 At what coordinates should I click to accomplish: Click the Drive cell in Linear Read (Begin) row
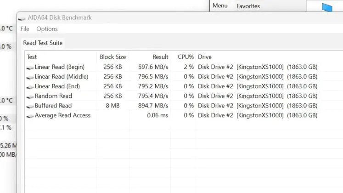(258, 67)
